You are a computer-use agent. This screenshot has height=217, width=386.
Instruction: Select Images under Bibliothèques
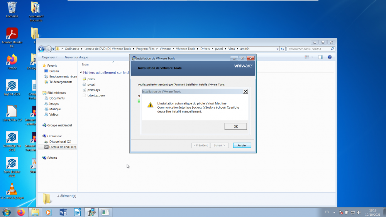click(52, 103)
